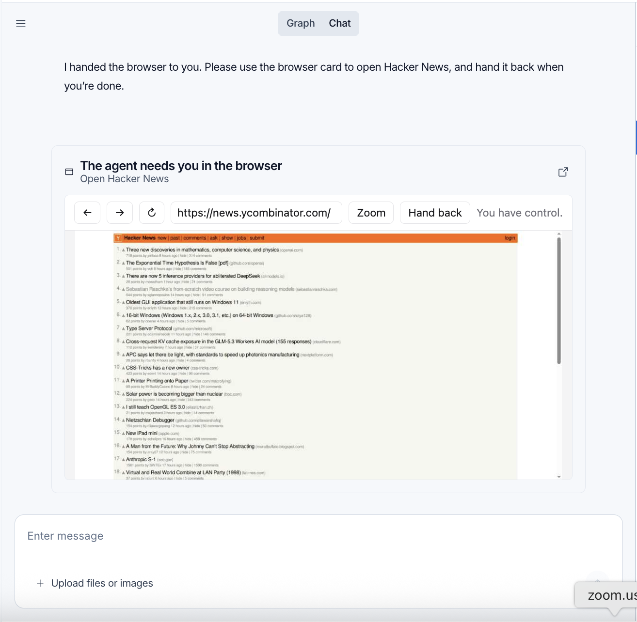Upvote the 'New iPad mini' story
Image resolution: width=637 pixels, height=622 pixels.
coord(124,434)
